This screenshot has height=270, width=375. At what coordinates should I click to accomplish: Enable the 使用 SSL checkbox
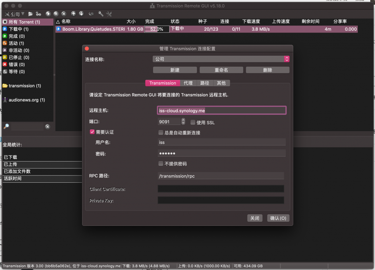pos(193,122)
